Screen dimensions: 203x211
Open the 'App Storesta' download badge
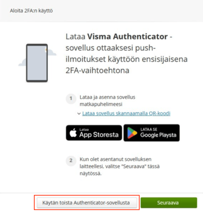(x=94, y=133)
